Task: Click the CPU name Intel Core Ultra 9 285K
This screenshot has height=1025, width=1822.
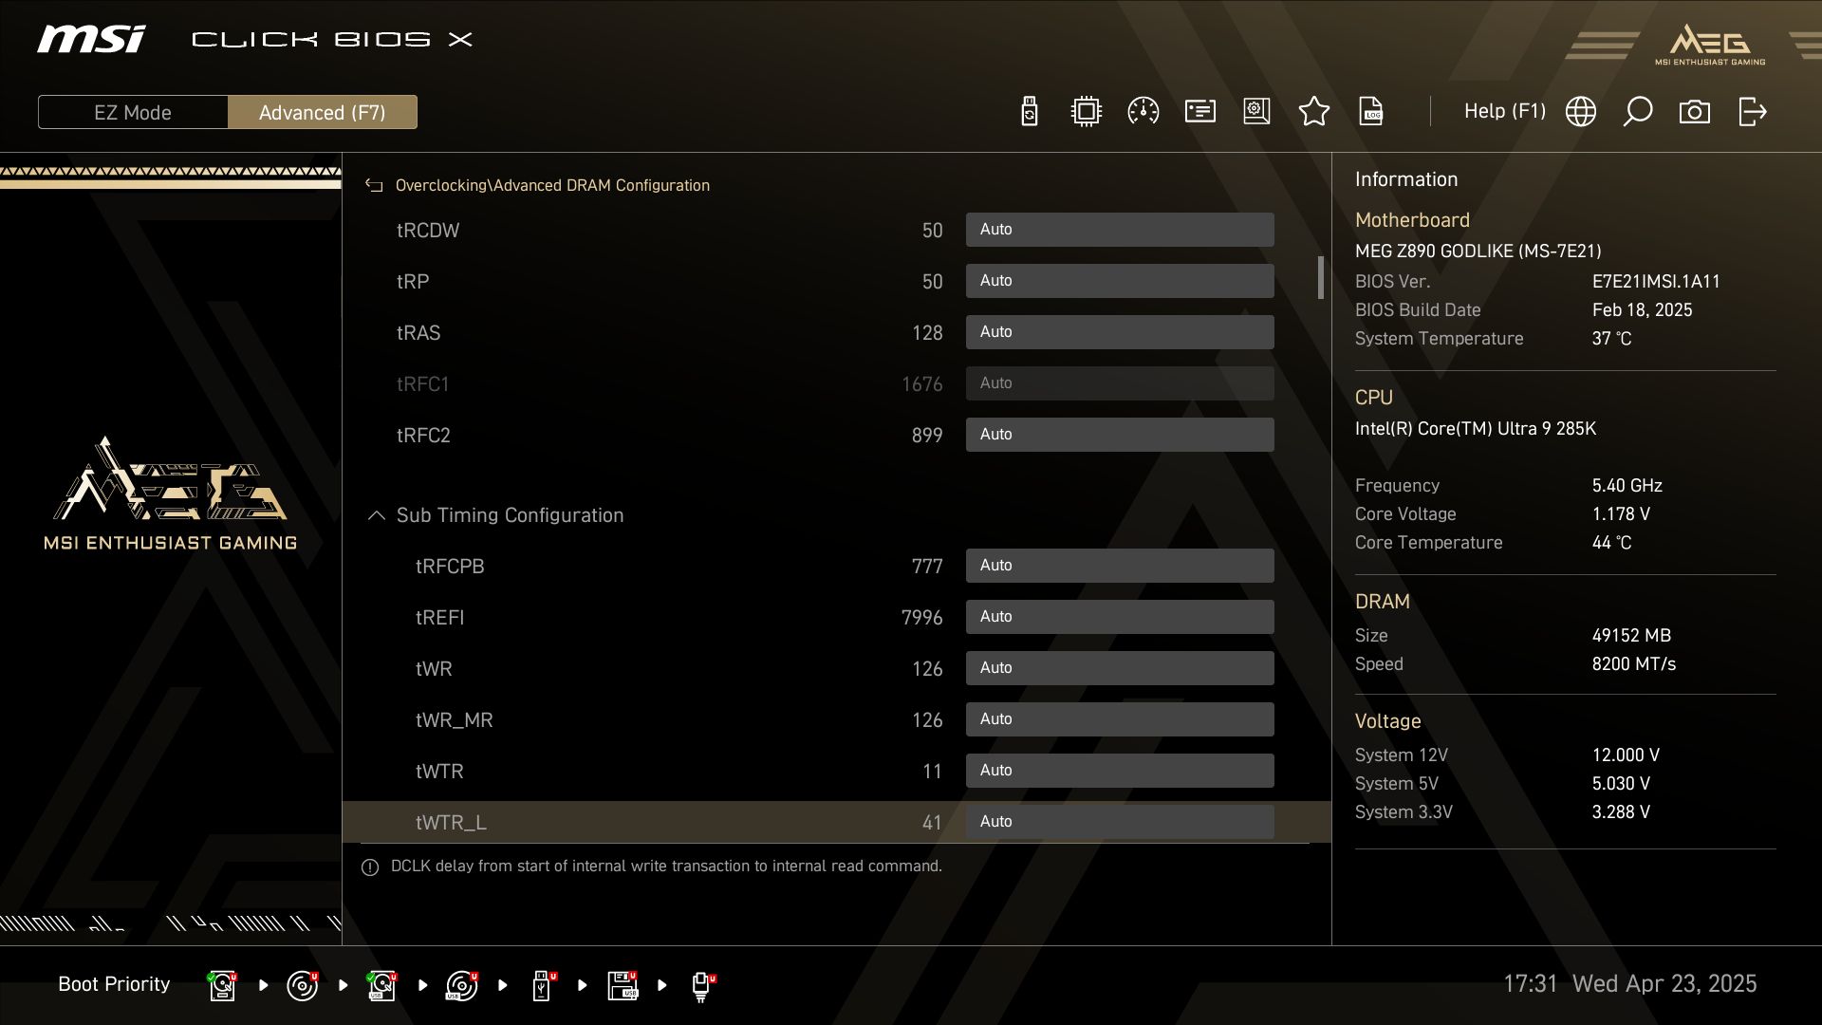Action: [x=1475, y=429]
